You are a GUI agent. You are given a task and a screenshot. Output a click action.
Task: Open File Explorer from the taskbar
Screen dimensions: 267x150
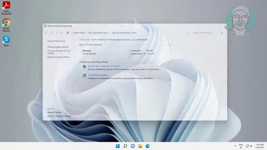coord(140,146)
